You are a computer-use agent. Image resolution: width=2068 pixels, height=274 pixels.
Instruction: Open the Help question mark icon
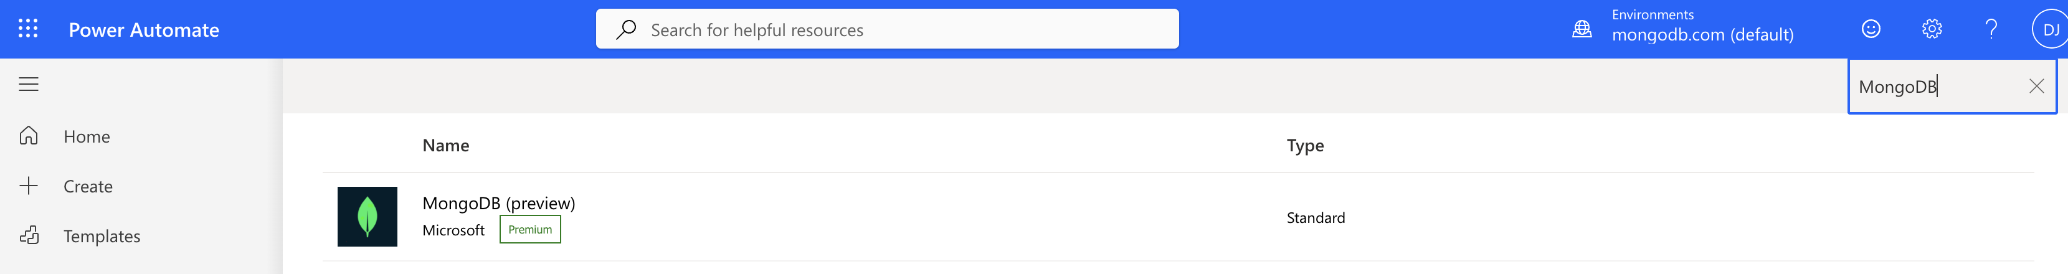pos(1991,29)
